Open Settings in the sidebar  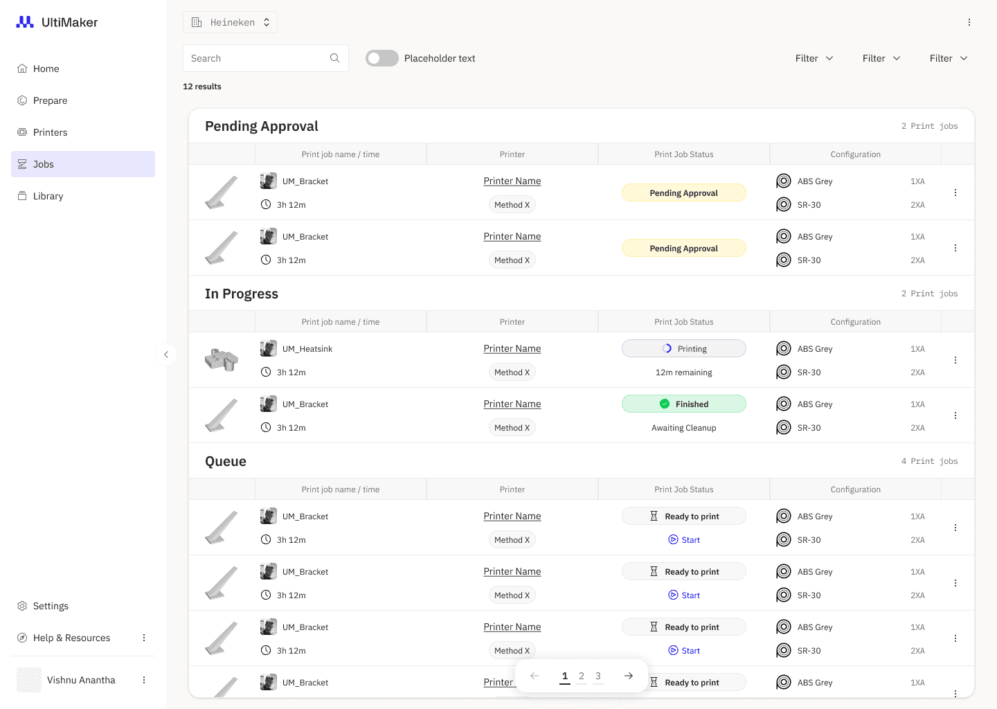[83, 606]
